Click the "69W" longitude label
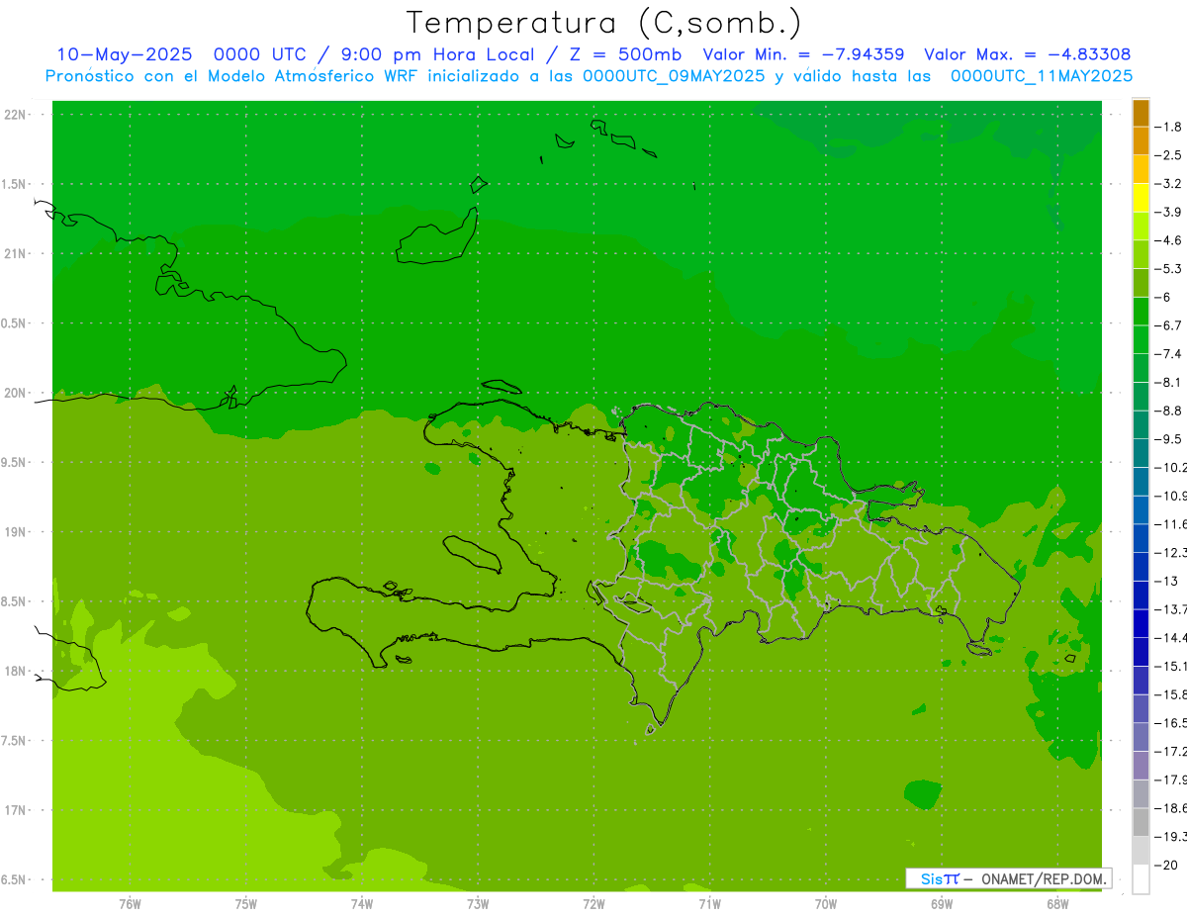 (942, 904)
